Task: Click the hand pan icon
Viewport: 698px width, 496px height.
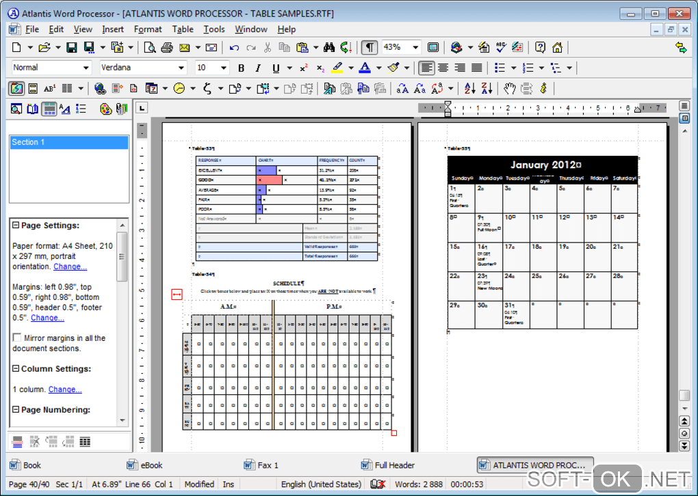Action: tap(510, 88)
